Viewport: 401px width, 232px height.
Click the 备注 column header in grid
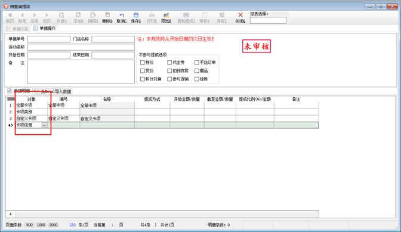click(x=296, y=99)
